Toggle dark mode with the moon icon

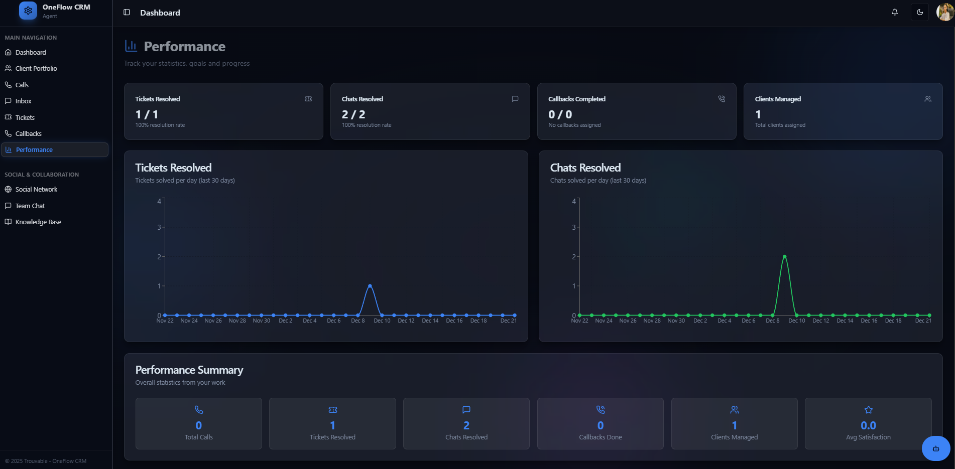click(x=919, y=12)
